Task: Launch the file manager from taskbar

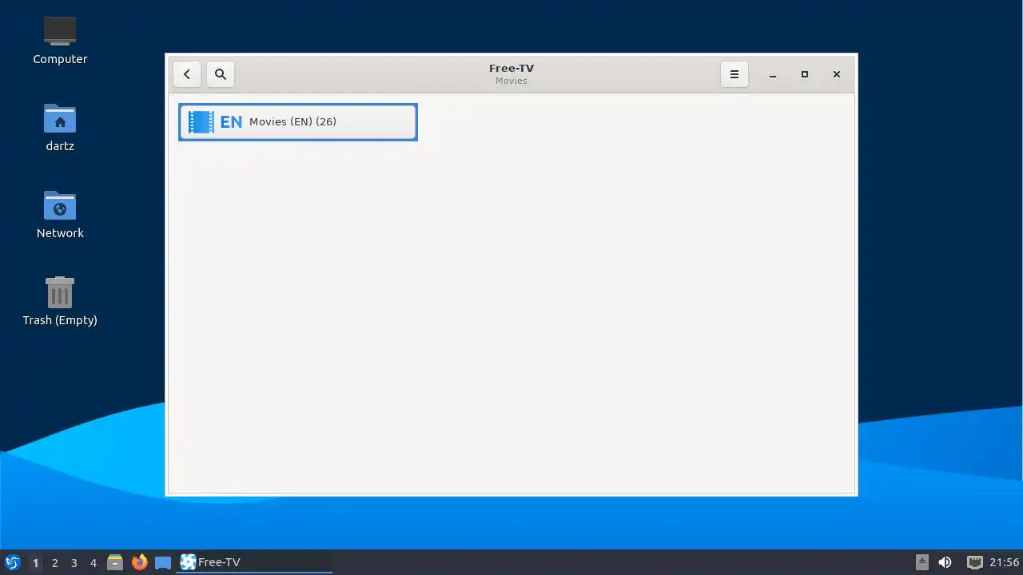Action: pos(115,562)
